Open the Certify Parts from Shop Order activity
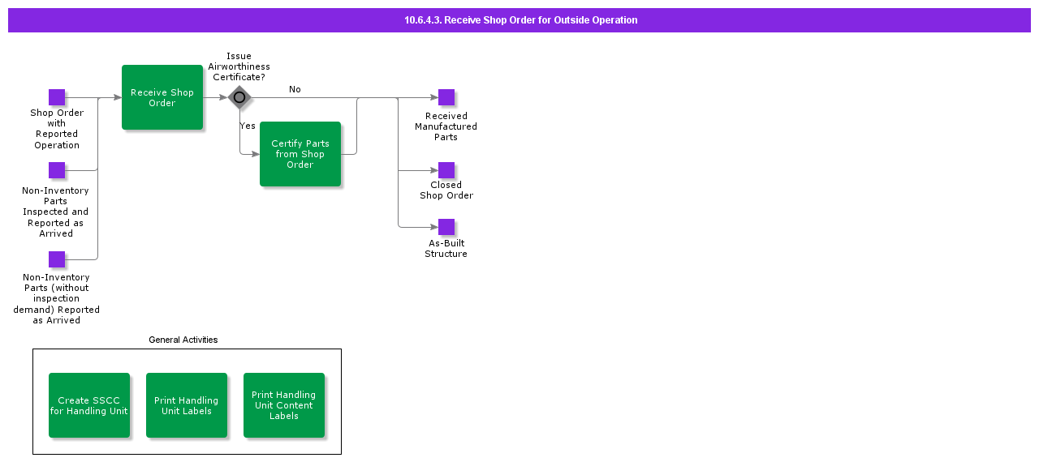Image resolution: width=1039 pixels, height=462 pixels. point(300,154)
